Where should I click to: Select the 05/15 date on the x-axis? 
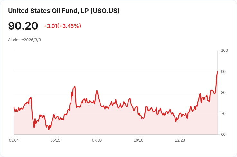(x=55, y=140)
